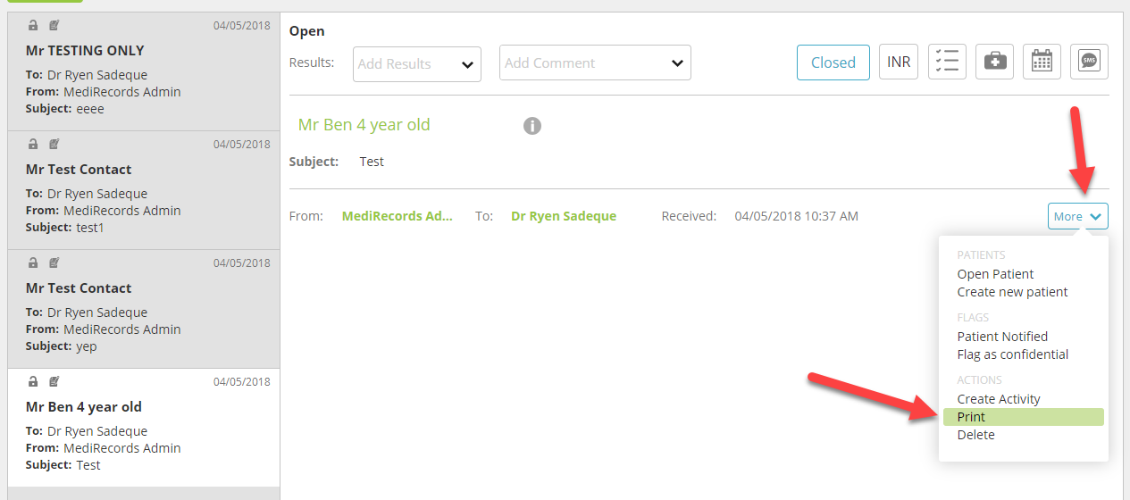Click received time 04/05/2018 10:37 AM
The image size is (1130, 500).
(x=796, y=216)
